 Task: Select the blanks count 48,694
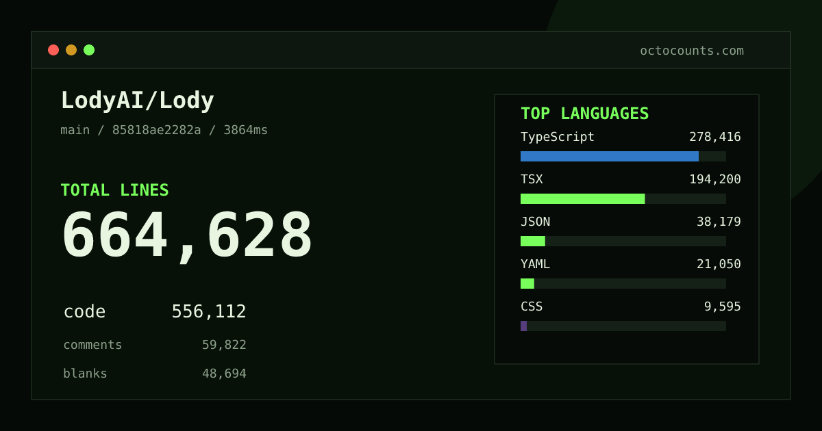(224, 374)
